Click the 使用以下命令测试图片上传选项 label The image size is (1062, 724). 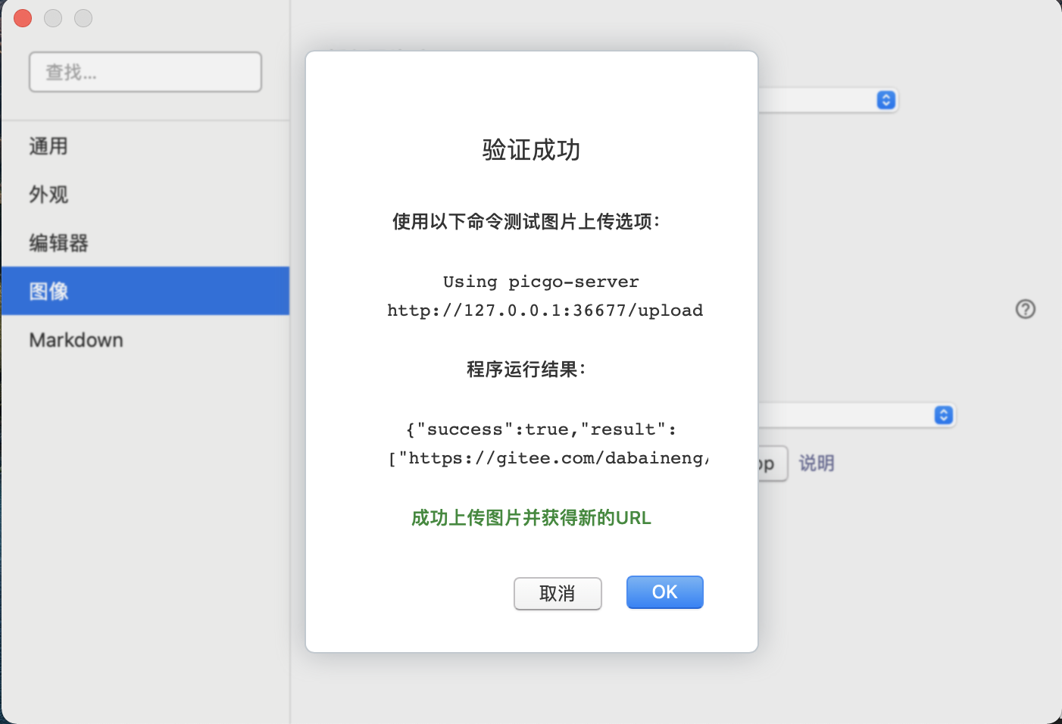(x=526, y=222)
